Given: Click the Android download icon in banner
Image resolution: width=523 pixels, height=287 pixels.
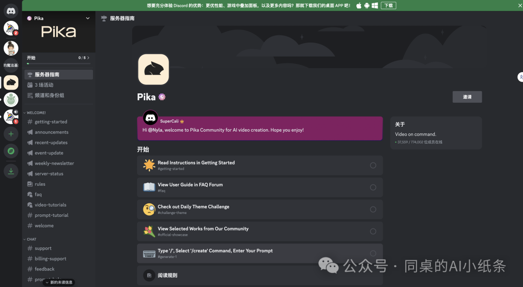Looking at the screenshot, I should (367, 5).
